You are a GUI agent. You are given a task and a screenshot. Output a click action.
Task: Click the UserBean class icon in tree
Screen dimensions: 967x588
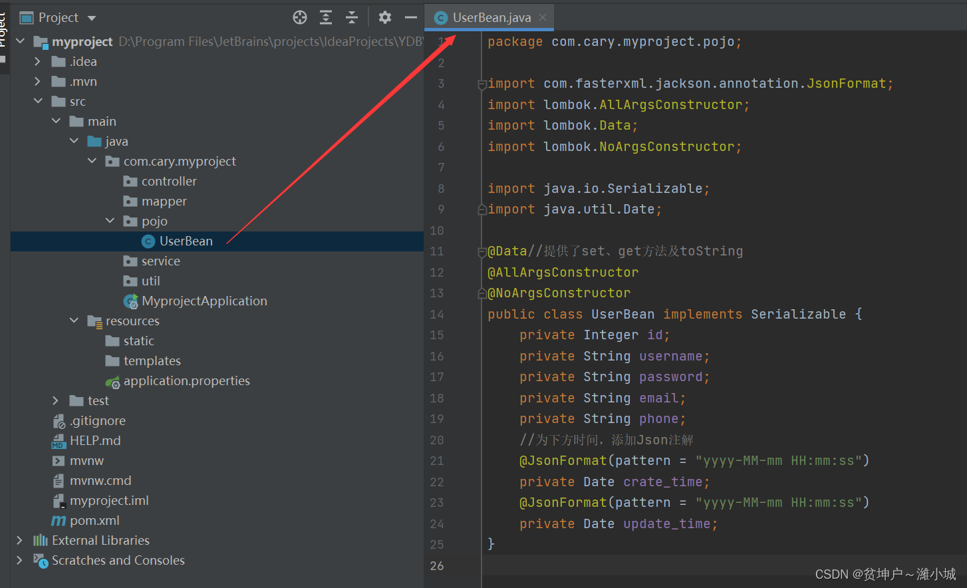[148, 241]
